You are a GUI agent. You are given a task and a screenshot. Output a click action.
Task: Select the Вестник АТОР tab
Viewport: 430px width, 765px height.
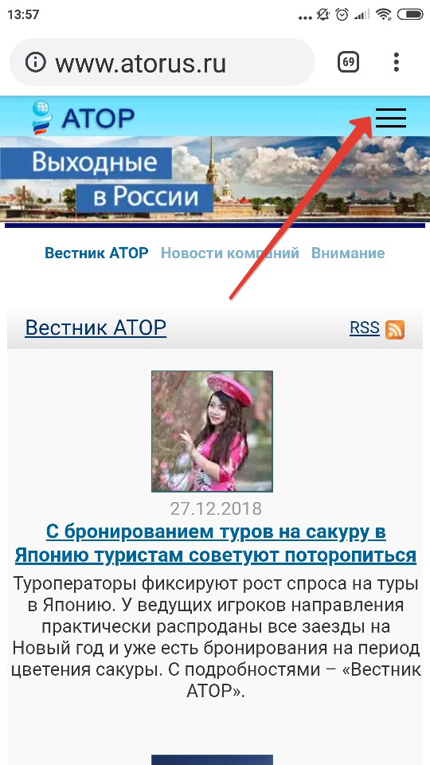coord(96,253)
